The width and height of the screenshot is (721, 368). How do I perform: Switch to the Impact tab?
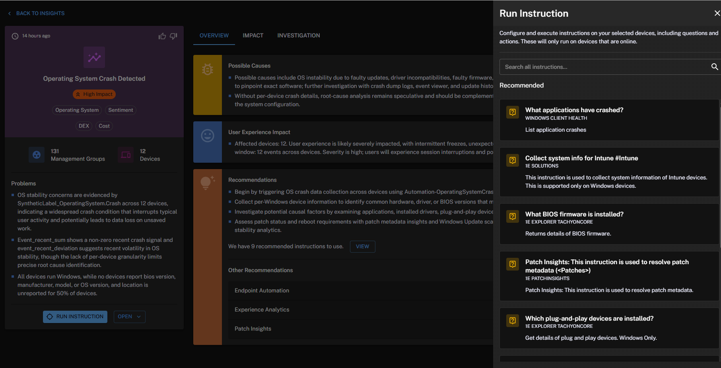(253, 35)
